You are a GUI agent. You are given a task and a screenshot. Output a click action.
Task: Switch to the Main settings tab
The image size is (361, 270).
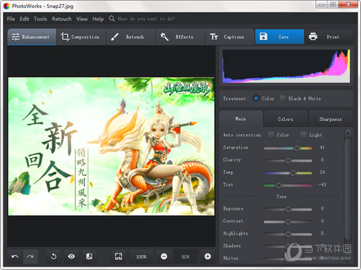click(x=241, y=119)
